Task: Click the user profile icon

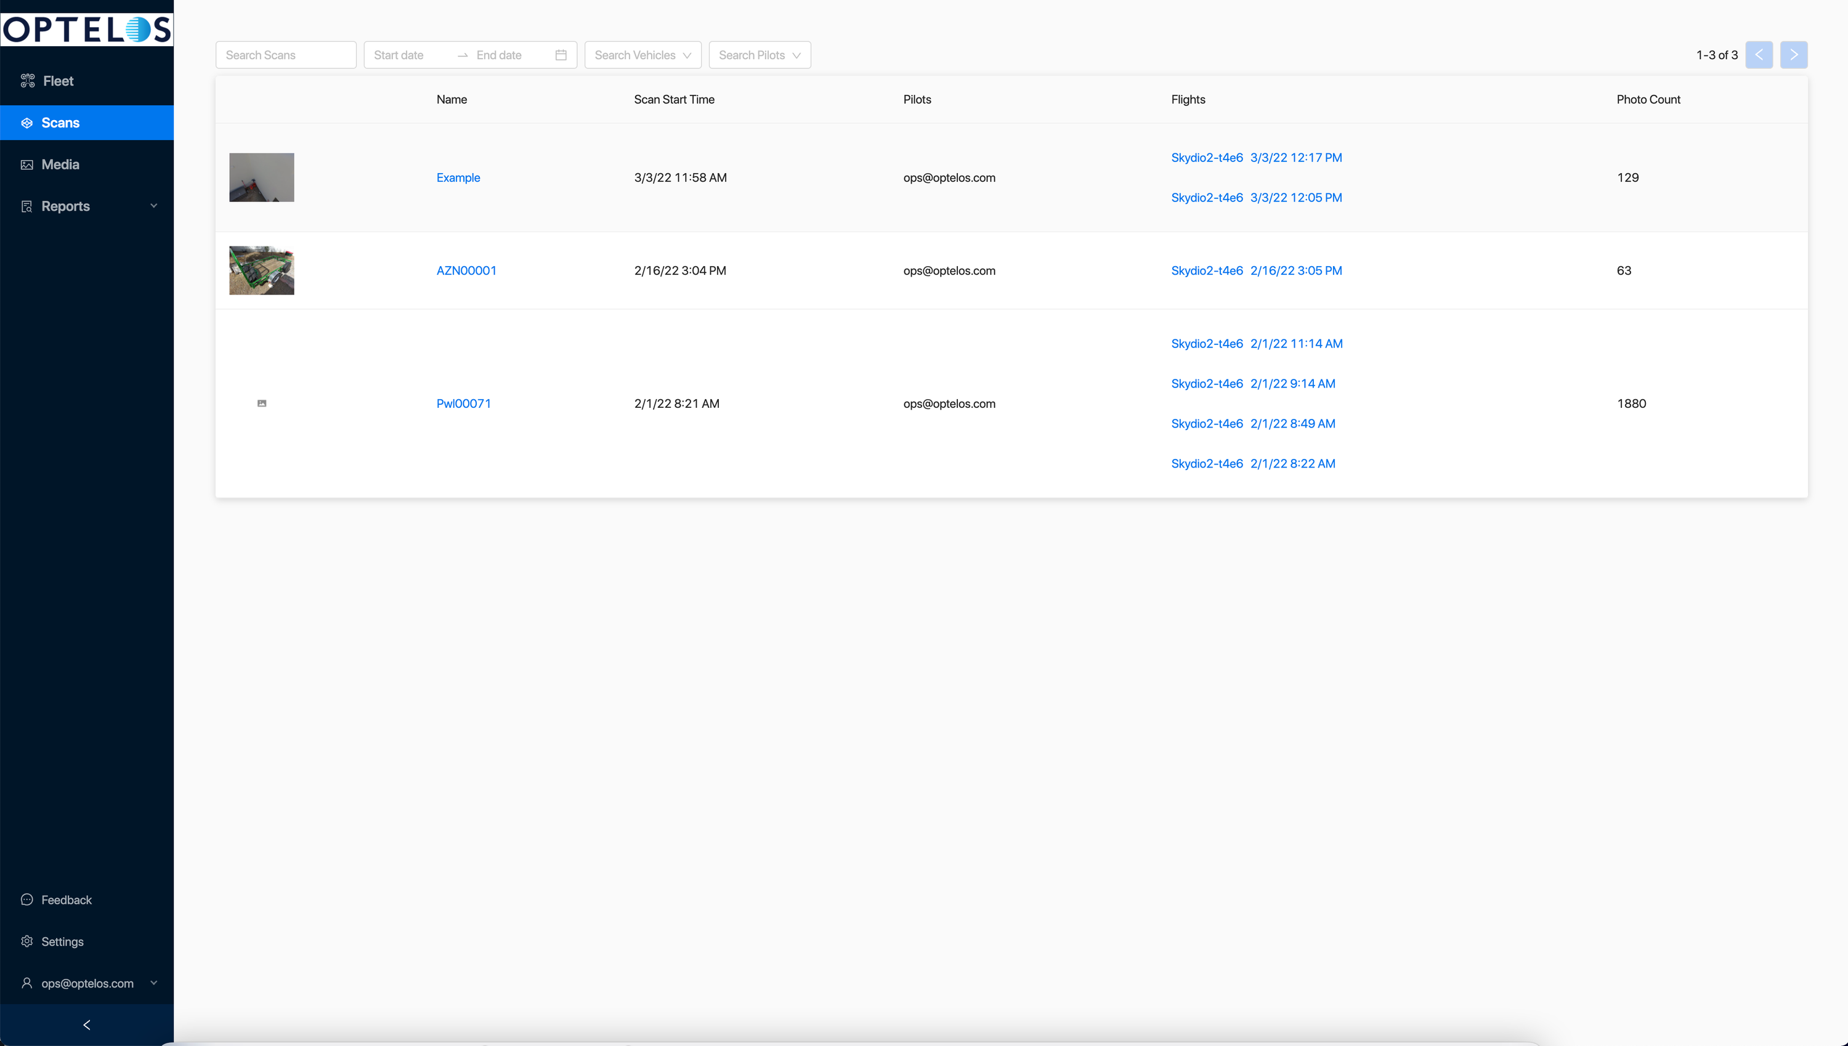Action: coord(27,983)
